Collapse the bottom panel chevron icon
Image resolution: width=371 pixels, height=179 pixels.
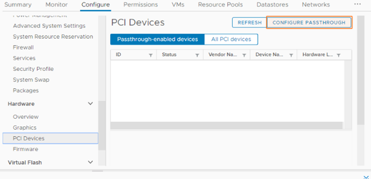point(365,176)
